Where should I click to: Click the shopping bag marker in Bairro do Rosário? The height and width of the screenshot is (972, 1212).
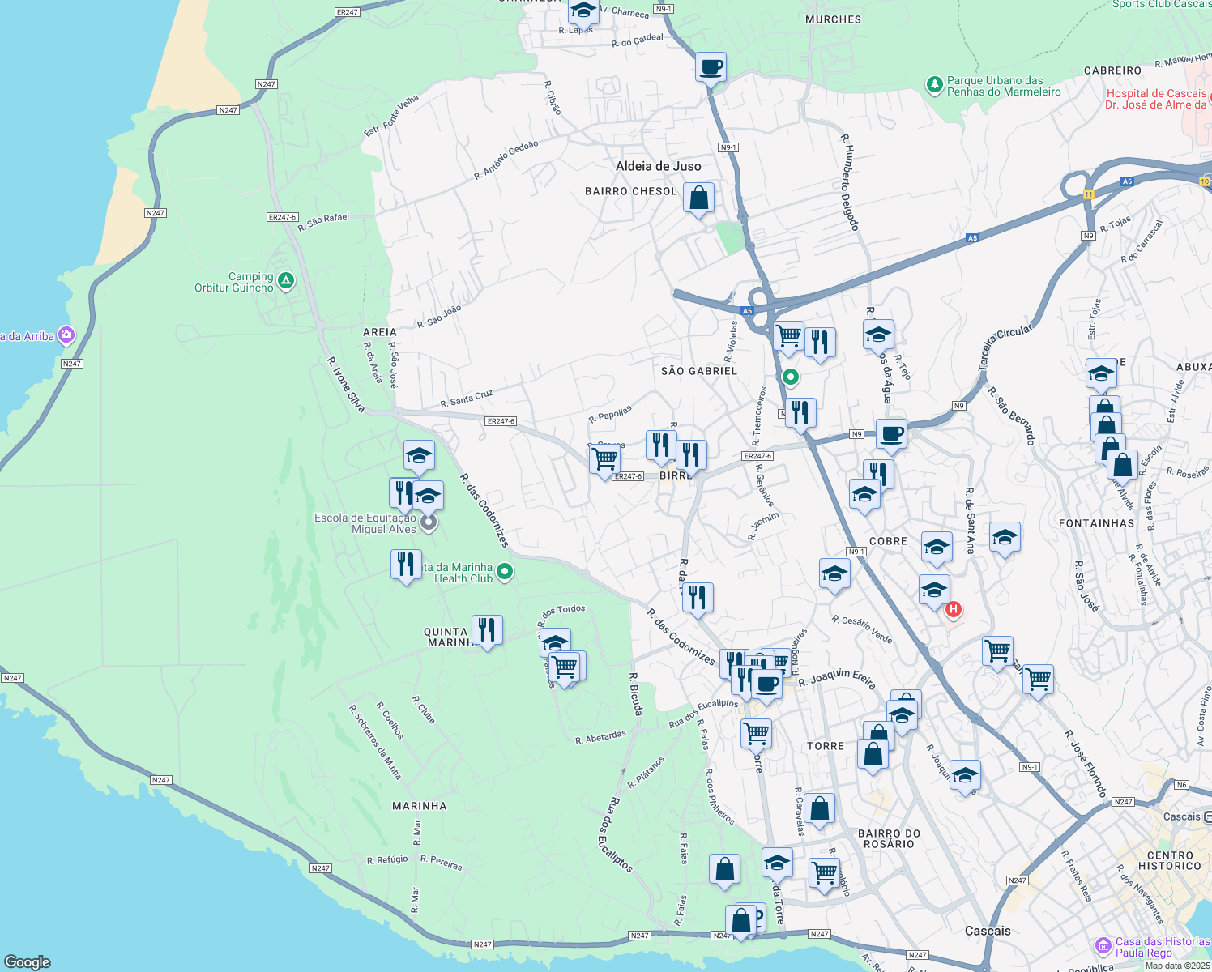tap(820, 806)
